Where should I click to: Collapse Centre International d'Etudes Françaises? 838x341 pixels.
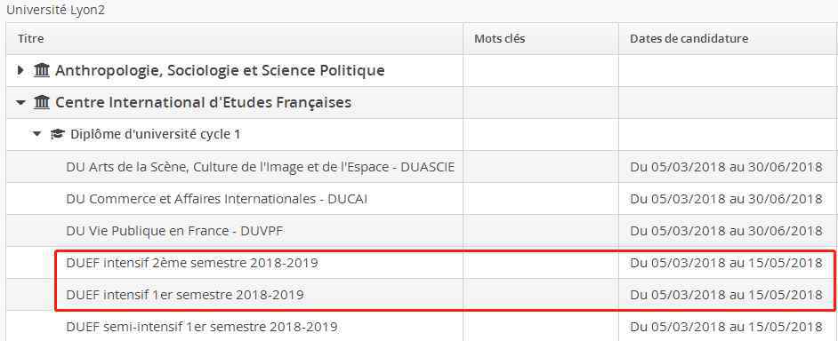coord(20,102)
